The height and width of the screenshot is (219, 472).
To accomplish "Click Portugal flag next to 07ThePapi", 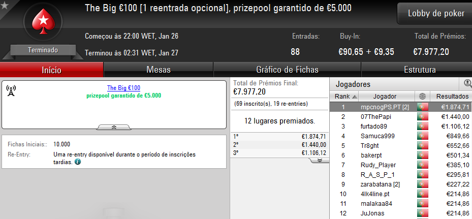I will pos(422,116).
